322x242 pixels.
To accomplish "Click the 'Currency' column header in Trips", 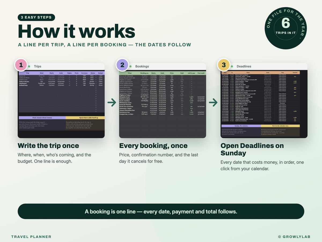I will pyautogui.click(x=85, y=73).
